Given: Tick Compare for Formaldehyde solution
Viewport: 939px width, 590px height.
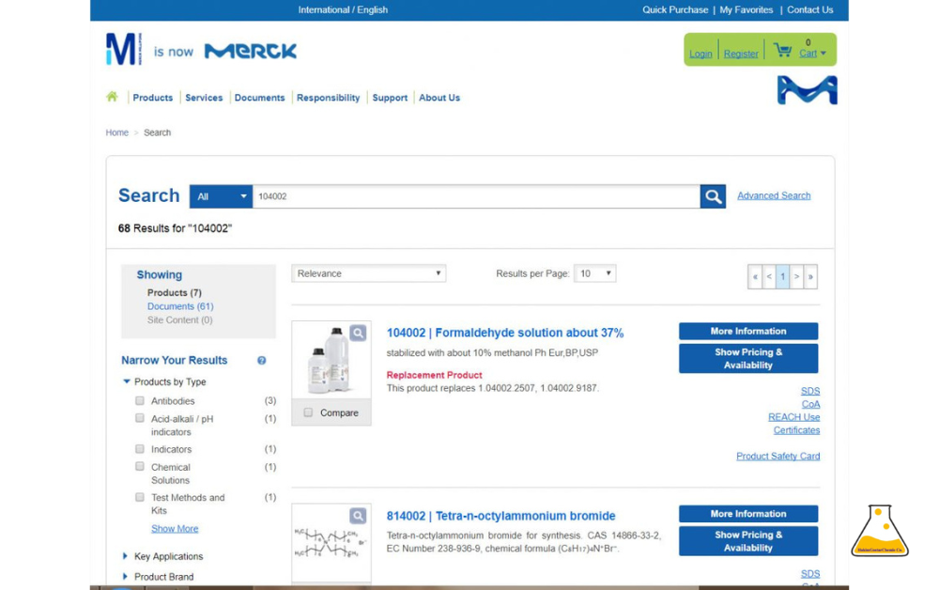Looking at the screenshot, I should point(308,412).
